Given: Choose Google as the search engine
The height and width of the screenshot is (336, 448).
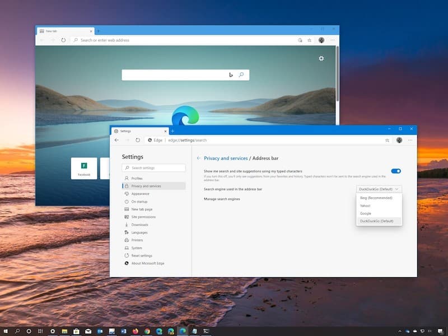Looking at the screenshot, I should click(x=366, y=213).
